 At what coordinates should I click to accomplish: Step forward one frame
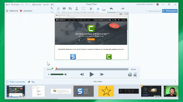click(x=102, y=74)
